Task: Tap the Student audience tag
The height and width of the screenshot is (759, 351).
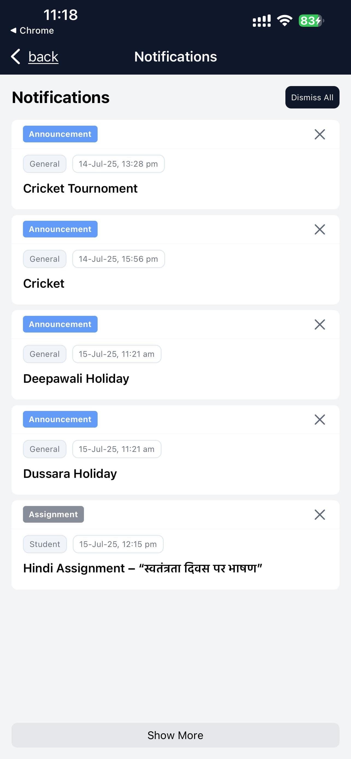Action: (x=45, y=544)
